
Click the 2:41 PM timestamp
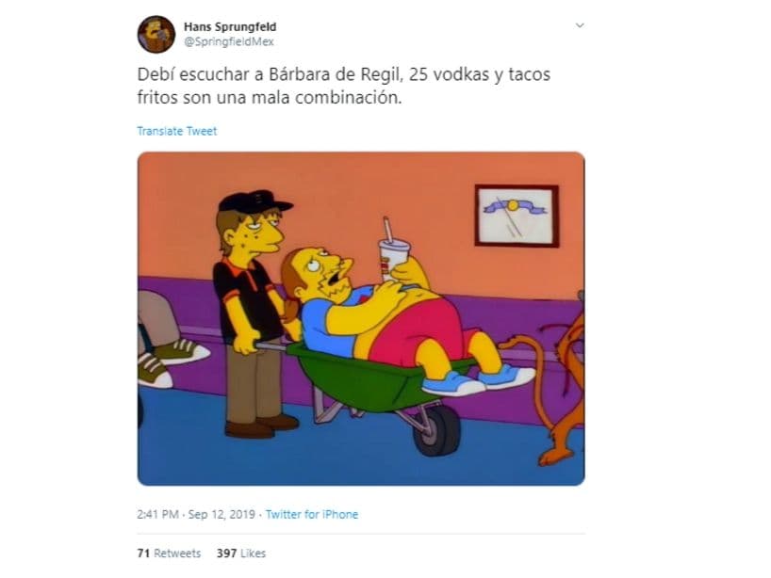click(157, 514)
